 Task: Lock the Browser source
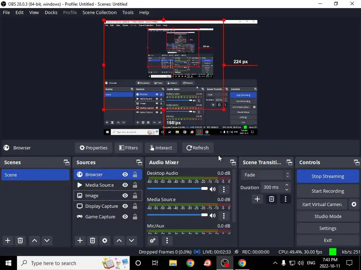click(x=135, y=174)
